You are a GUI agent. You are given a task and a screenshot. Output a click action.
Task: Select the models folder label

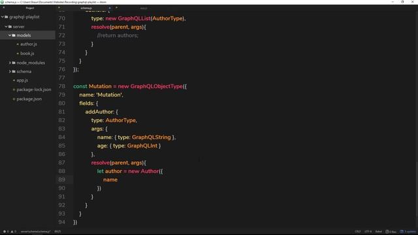(24, 35)
